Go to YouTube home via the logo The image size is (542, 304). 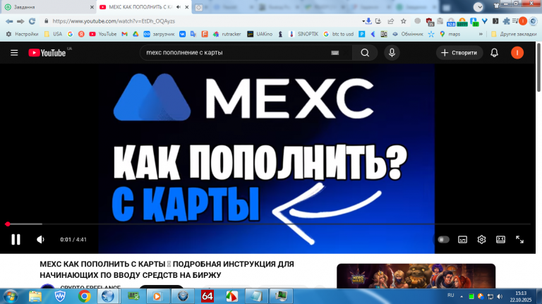(47, 53)
